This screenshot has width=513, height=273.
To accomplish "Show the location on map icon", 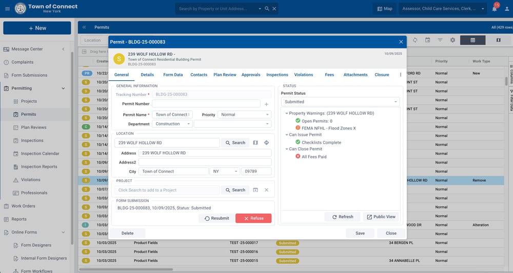I will point(255,143).
